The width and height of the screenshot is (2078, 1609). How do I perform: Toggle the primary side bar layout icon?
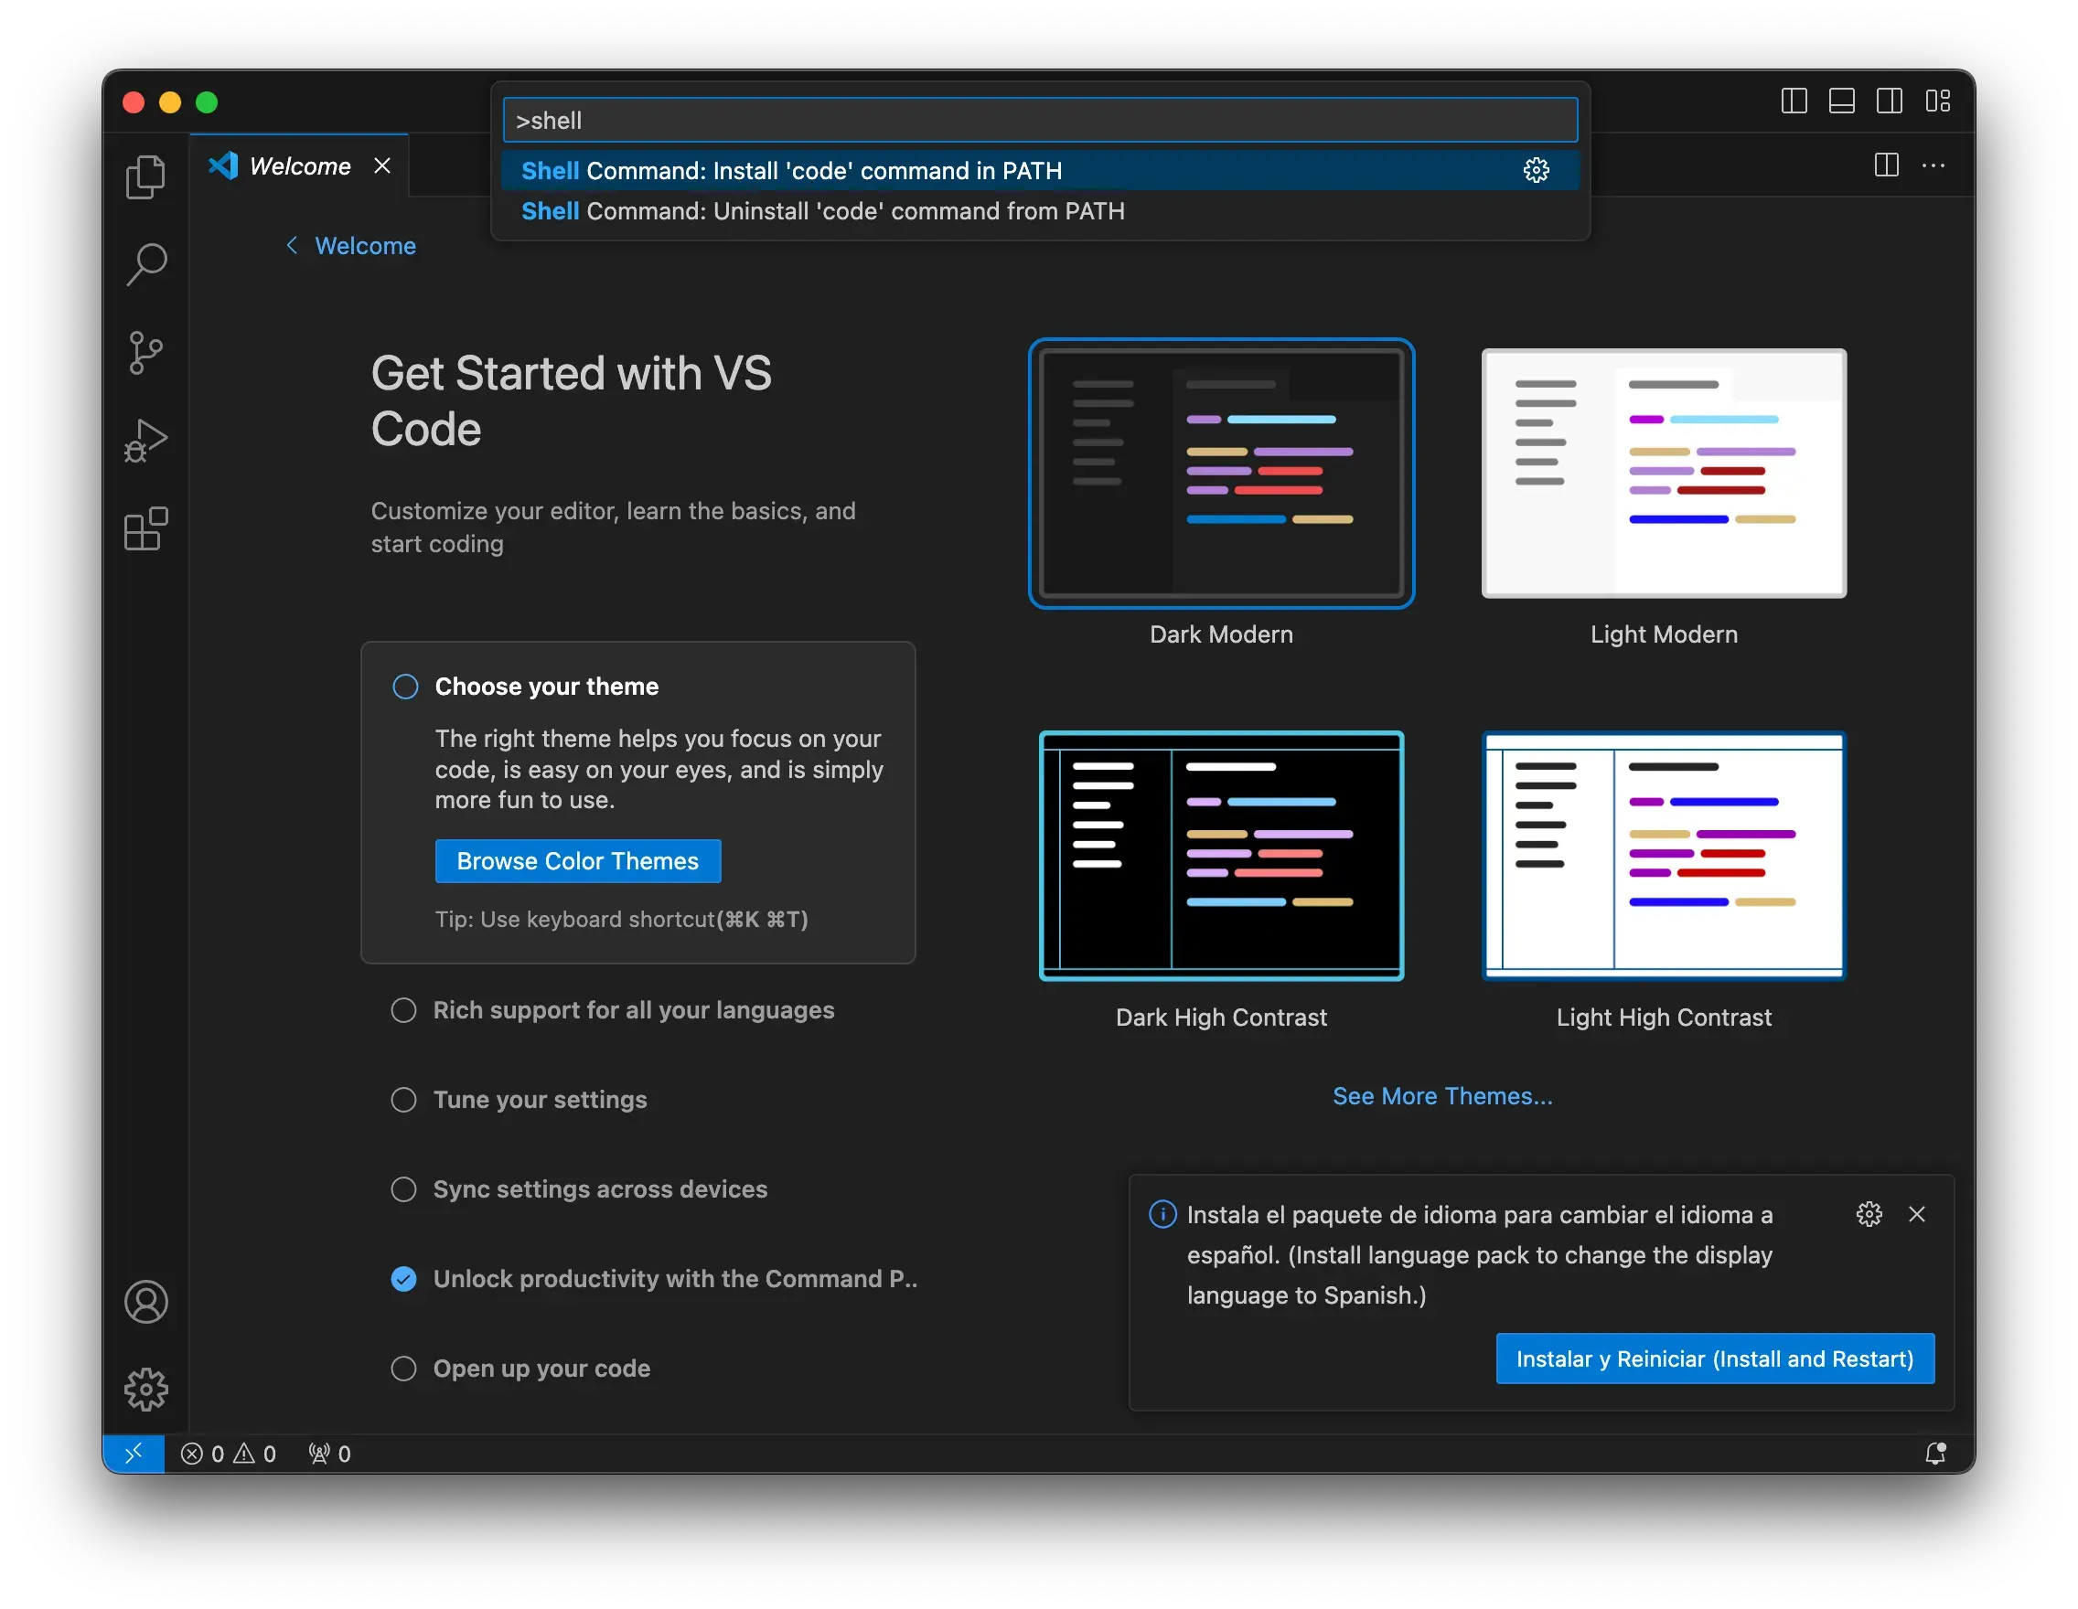point(1794,101)
